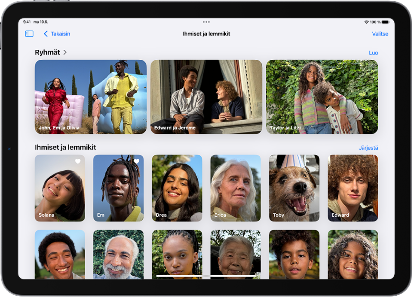Tap Luo to create a group

(373, 53)
